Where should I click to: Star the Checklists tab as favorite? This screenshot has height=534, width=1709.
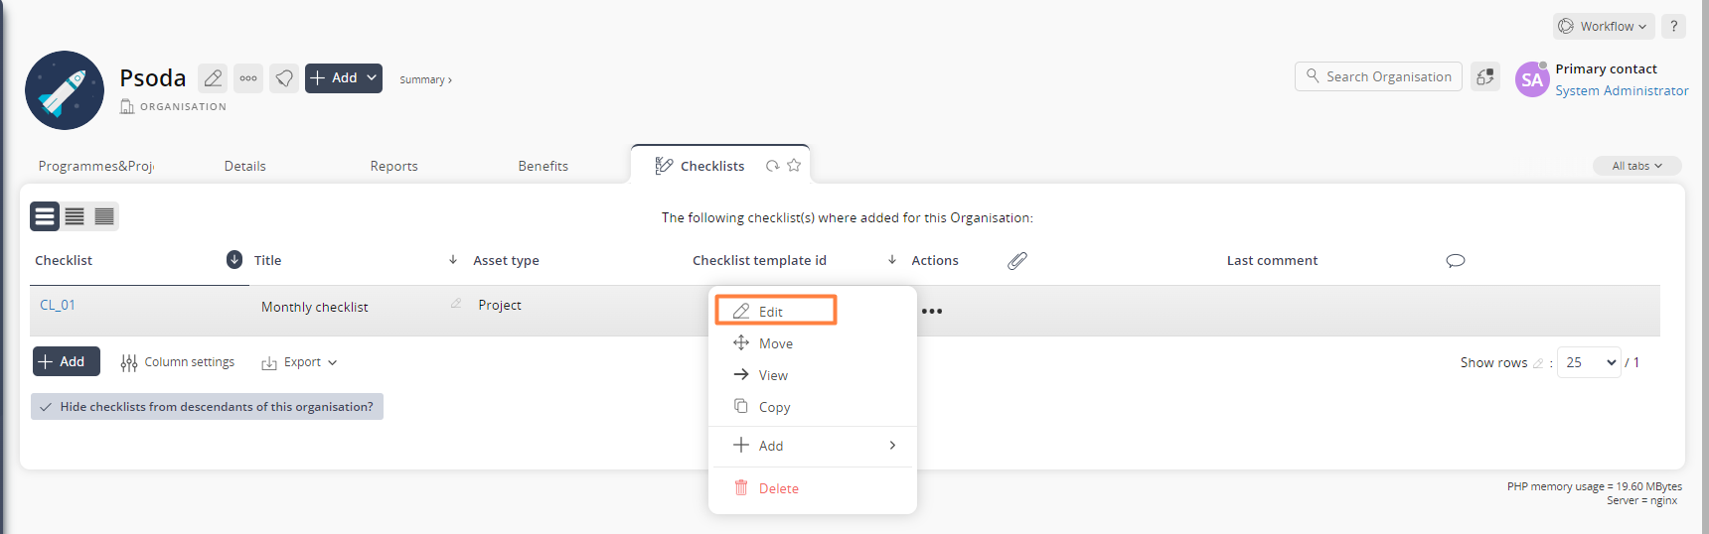coord(794,166)
